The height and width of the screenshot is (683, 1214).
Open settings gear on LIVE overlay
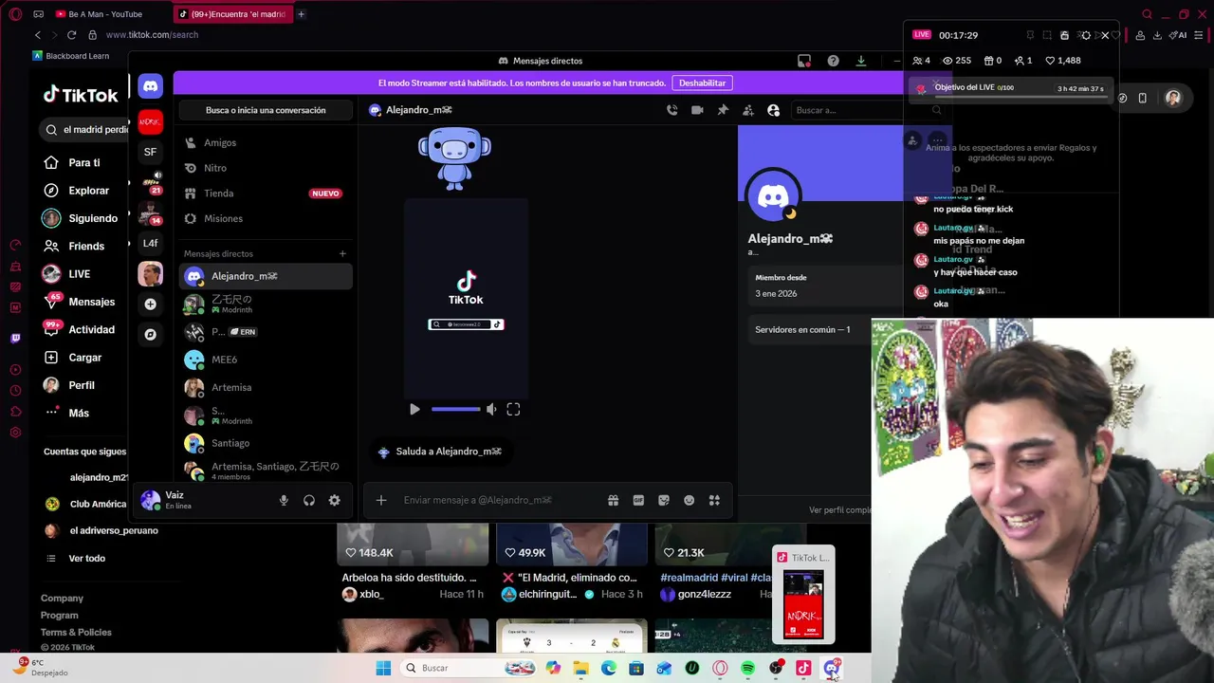pos(1086,35)
